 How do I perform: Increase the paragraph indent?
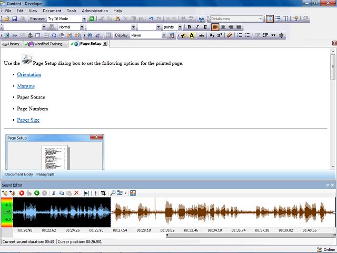[265, 35]
